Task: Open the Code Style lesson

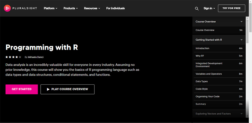Action: tap(219, 89)
